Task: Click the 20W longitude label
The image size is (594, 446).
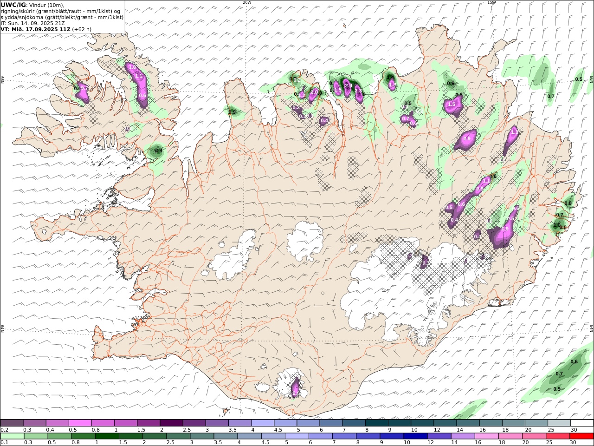Action: [247, 2]
